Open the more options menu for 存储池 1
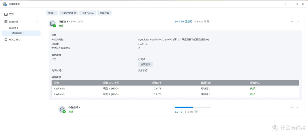 click(x=291, y=21)
